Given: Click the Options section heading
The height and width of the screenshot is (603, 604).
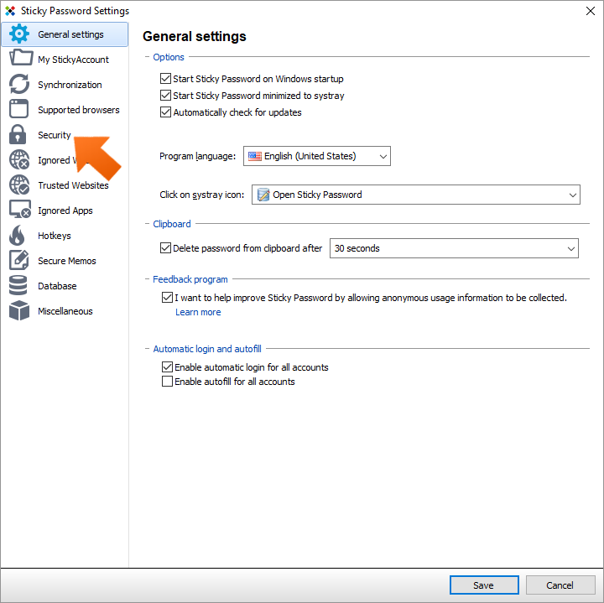Looking at the screenshot, I should [169, 57].
